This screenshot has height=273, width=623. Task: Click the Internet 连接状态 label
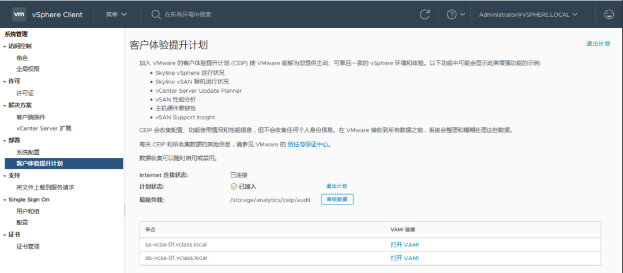[x=164, y=175]
